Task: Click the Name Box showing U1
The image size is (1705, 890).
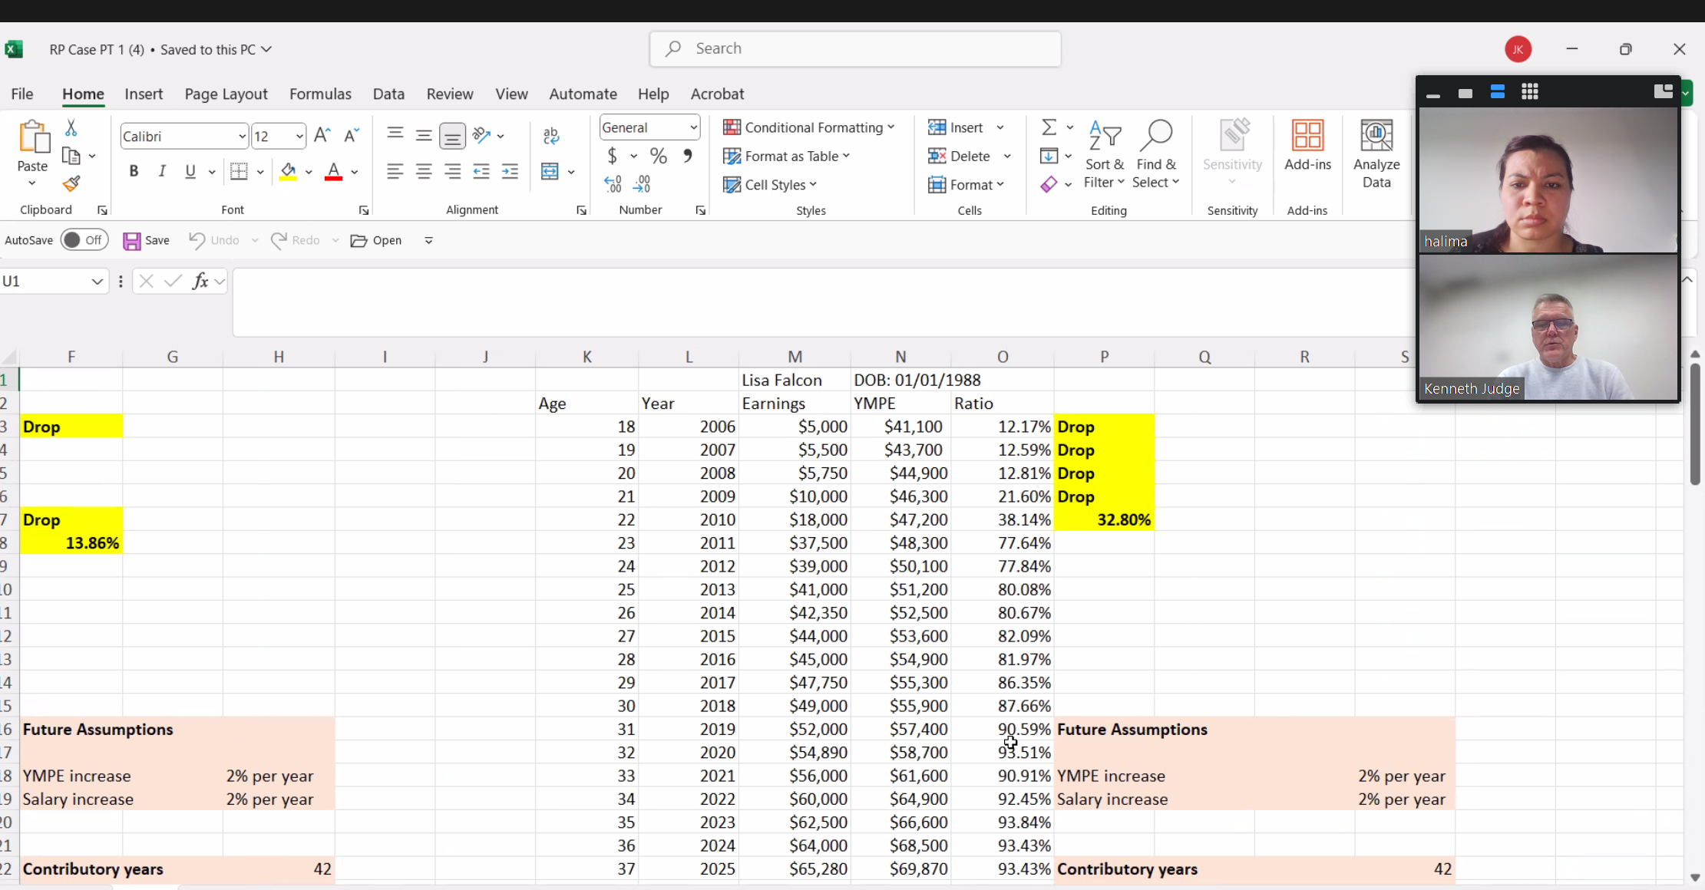Action: tap(46, 281)
